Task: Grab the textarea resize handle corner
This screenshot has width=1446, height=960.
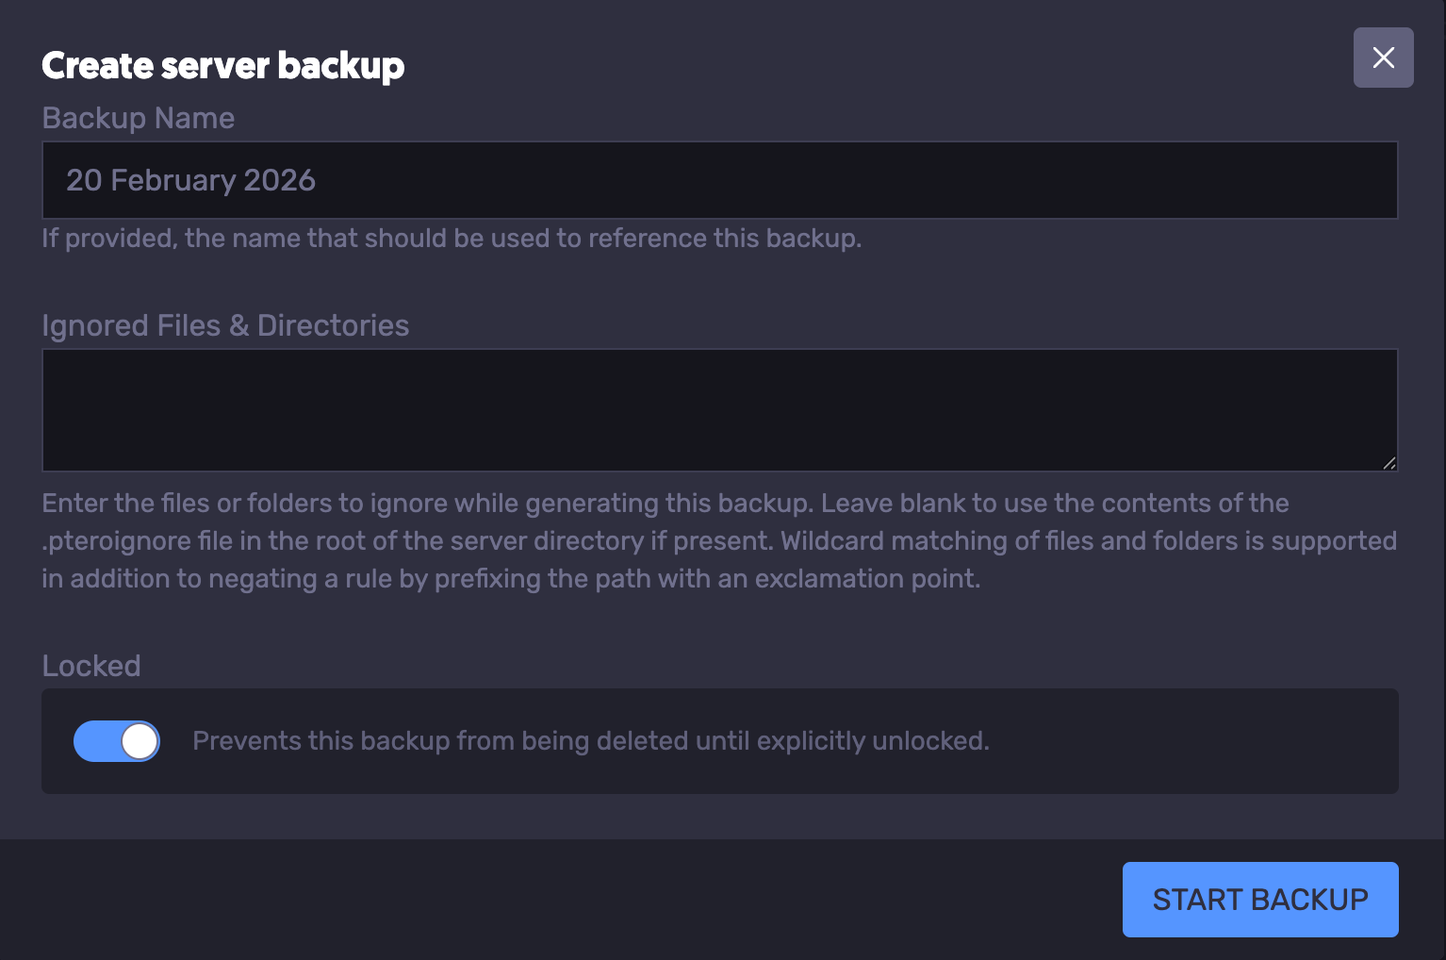Action: pos(1388,463)
